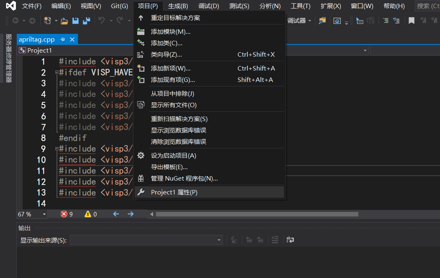
Task: Open the 编辑(E) menu
Action: coord(61,6)
